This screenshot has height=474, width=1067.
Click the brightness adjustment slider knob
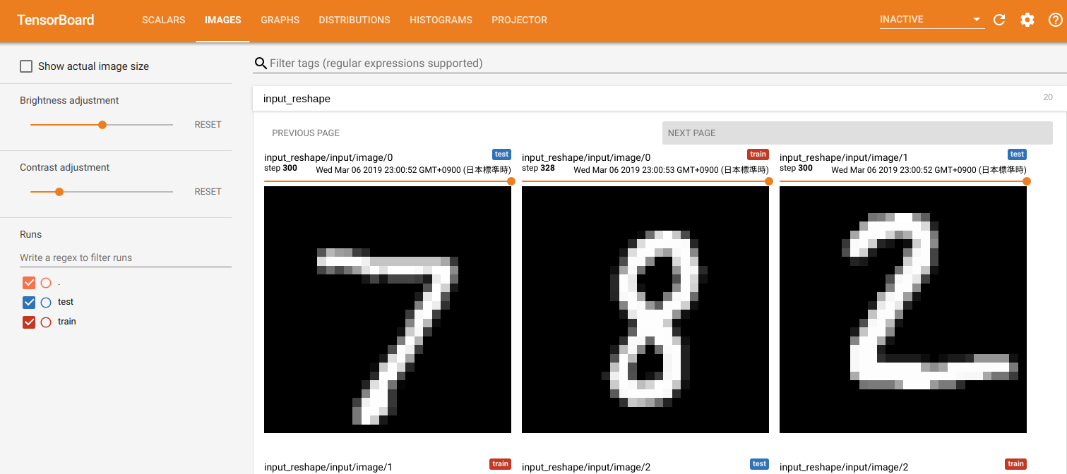pyautogui.click(x=102, y=125)
